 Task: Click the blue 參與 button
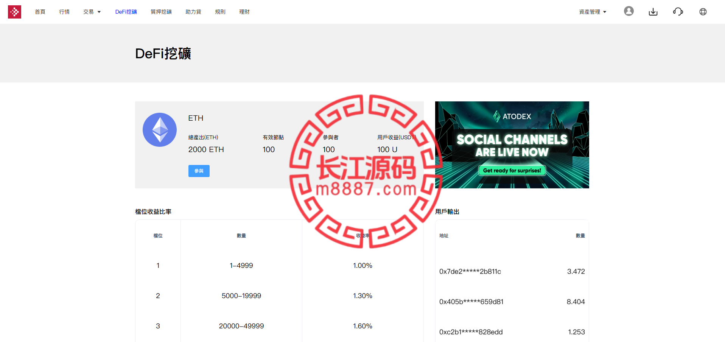(x=199, y=171)
